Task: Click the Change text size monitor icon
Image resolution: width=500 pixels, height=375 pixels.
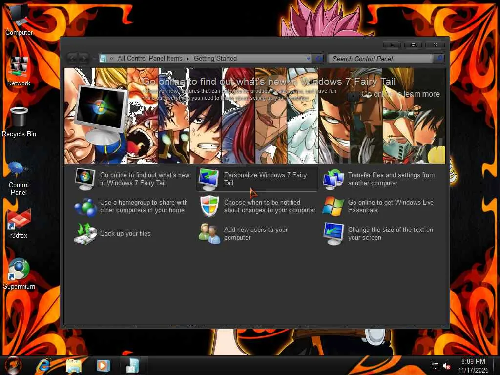Action: 333,234
